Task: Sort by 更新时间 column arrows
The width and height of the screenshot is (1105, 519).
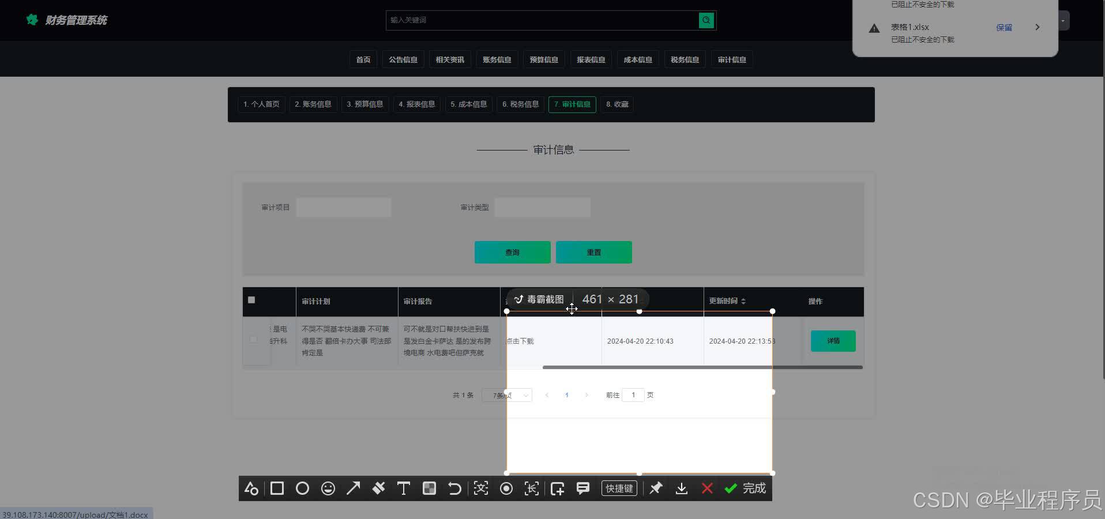Action: [743, 301]
